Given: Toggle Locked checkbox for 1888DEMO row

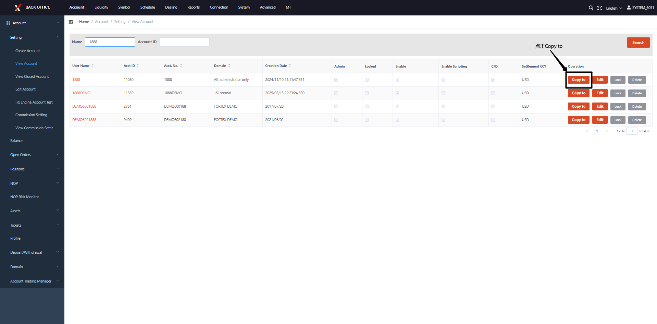Looking at the screenshot, I should point(367,93).
